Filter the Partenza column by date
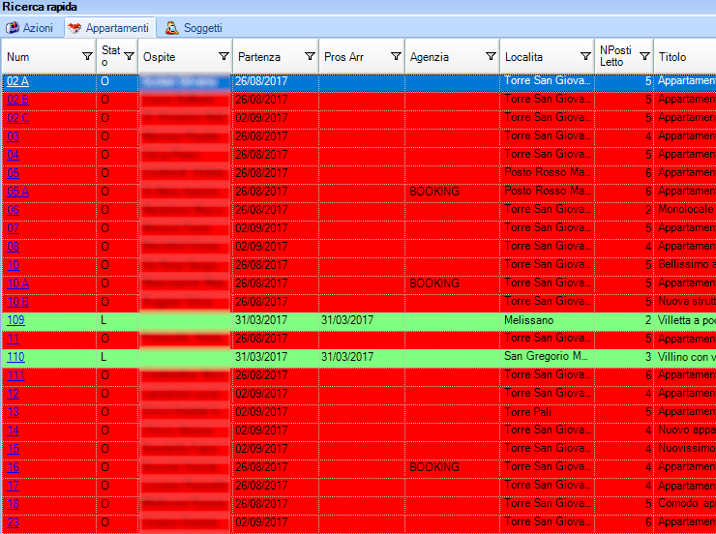Viewport: 716px width, 534px height. [310, 57]
